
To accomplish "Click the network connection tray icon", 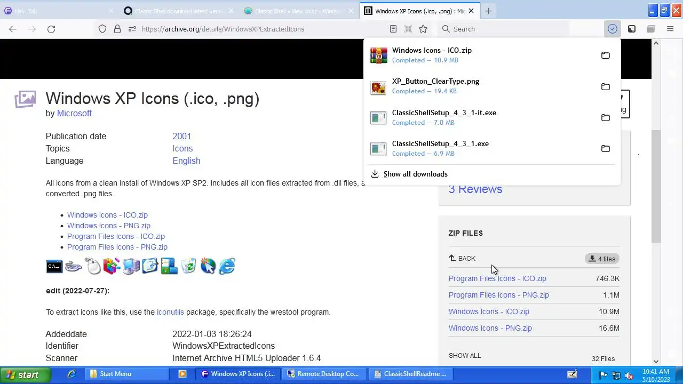I will pos(616,374).
